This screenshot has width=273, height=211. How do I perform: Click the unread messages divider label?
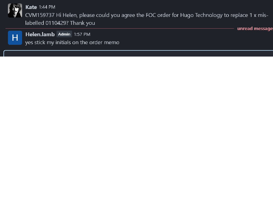[254, 28]
